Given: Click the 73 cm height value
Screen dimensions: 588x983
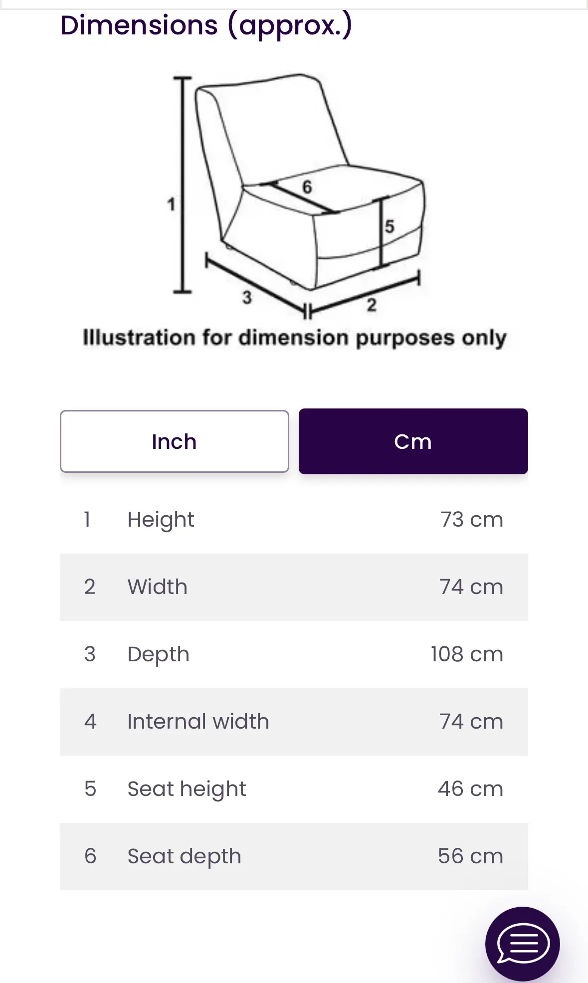Looking at the screenshot, I should [471, 520].
